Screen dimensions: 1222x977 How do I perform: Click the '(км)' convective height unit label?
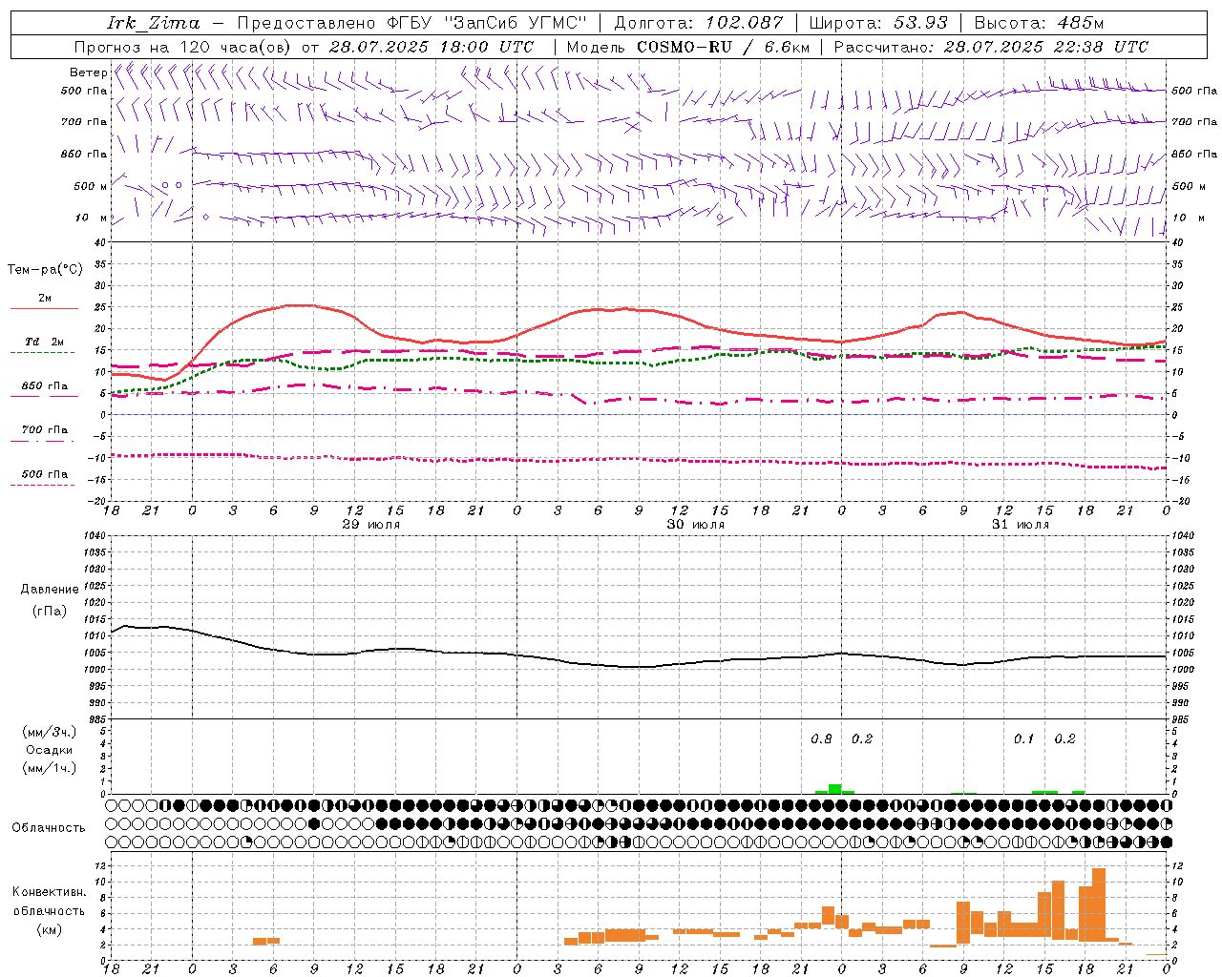point(50,929)
